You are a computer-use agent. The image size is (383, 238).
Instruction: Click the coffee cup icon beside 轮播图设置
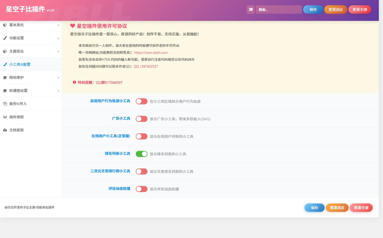point(5,91)
